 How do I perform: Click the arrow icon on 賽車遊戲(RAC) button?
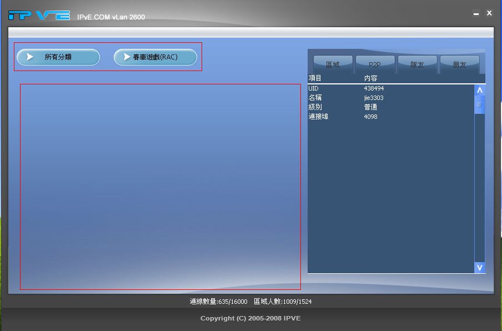127,57
